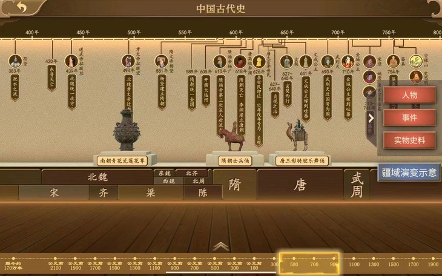Open the 隋文帝杨坚 portrait at 581年
The height and width of the screenshot is (276, 442).
pos(161,61)
